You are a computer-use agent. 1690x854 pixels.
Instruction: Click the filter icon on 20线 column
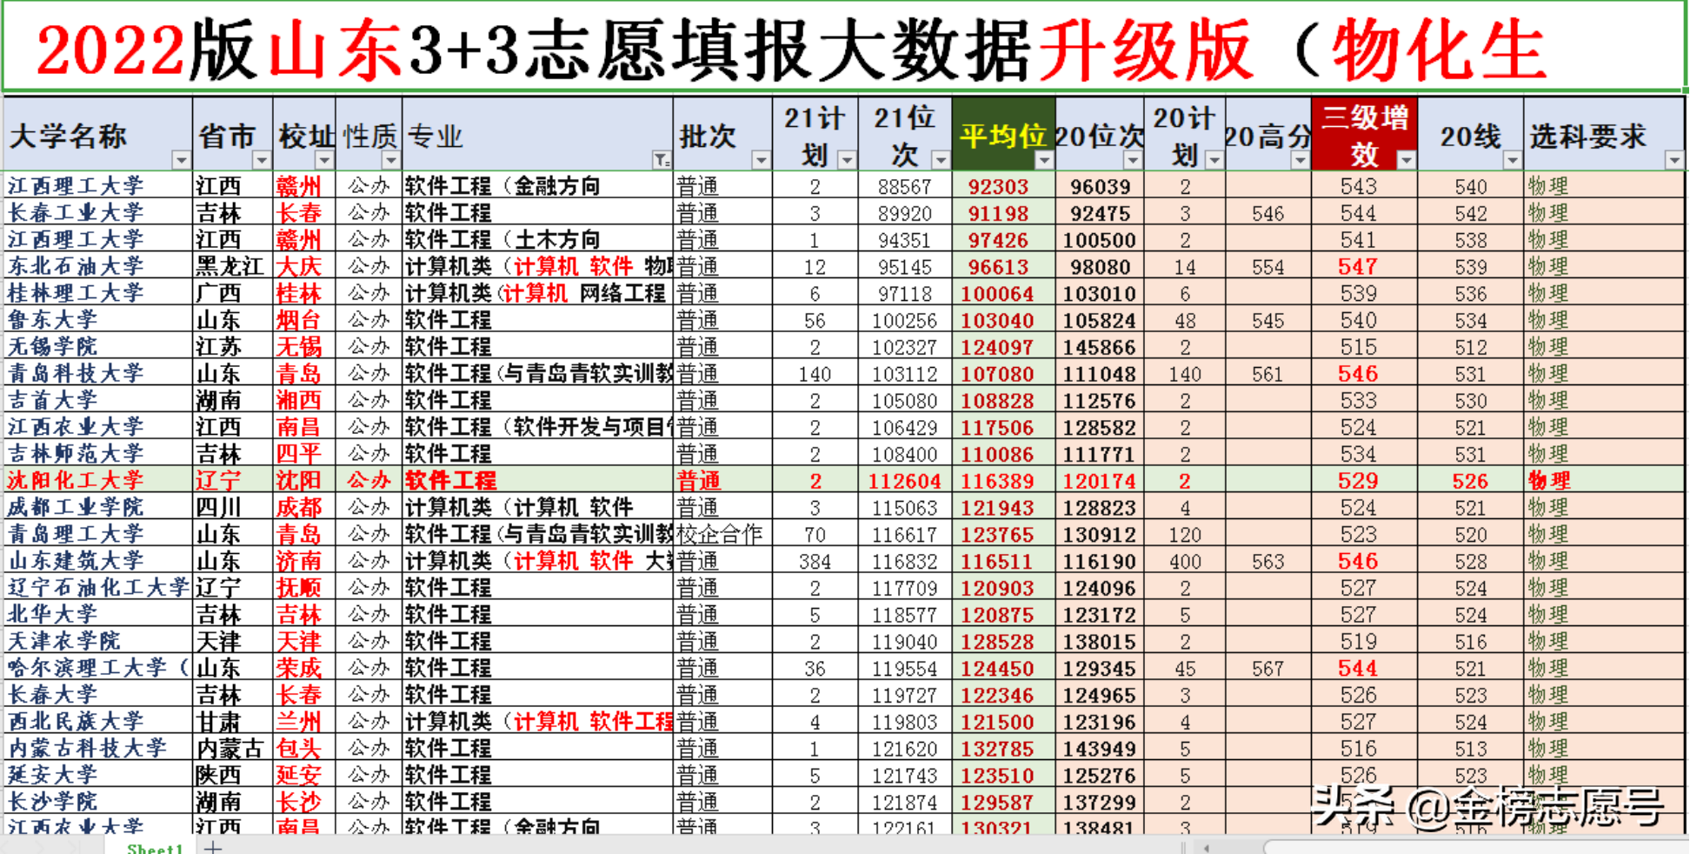point(1513,160)
